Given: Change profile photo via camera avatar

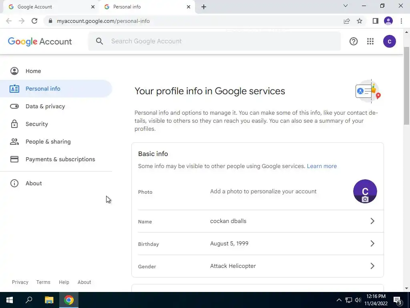Looking at the screenshot, I should [x=365, y=191].
